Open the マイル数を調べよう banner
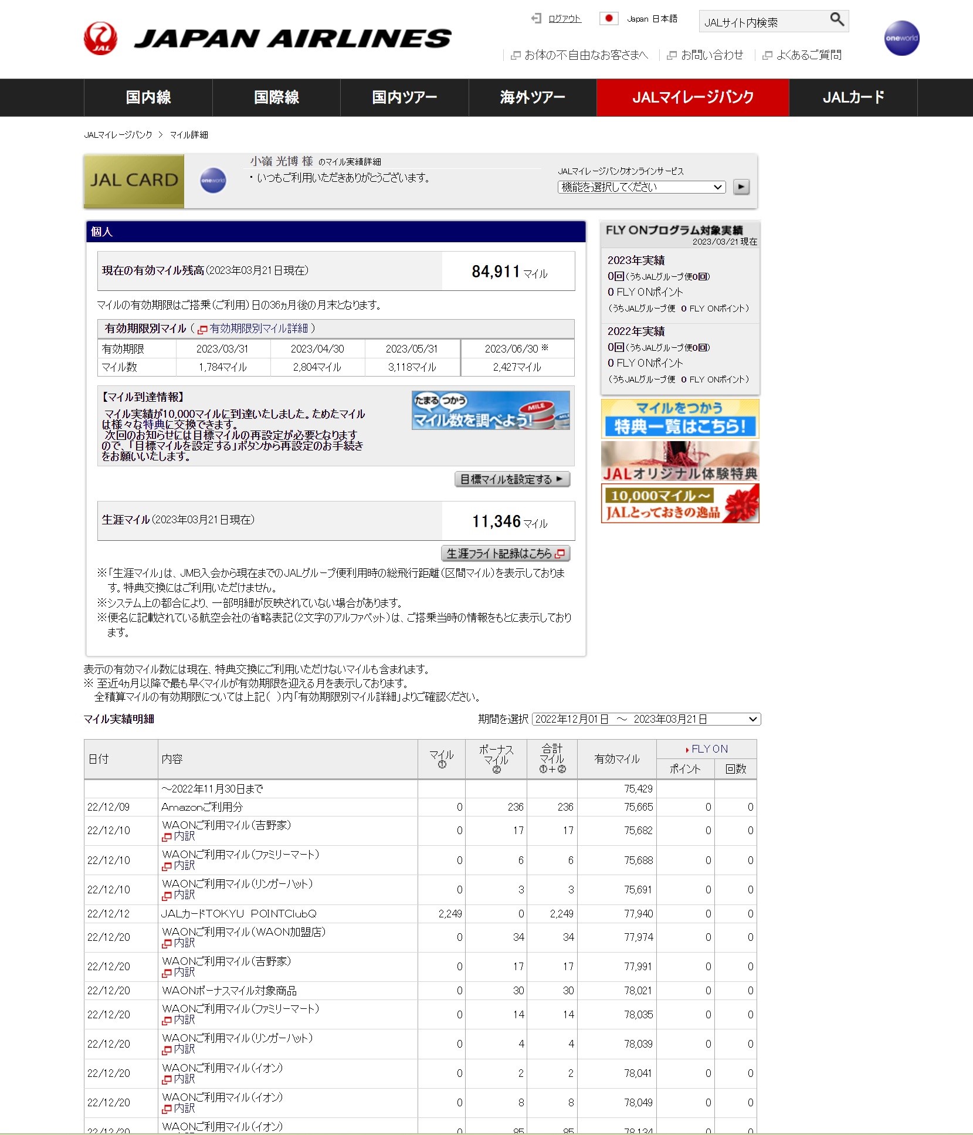 point(490,410)
